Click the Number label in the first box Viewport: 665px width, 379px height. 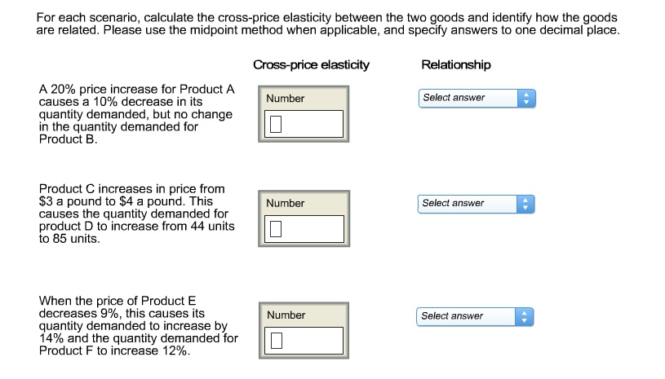[x=285, y=99]
